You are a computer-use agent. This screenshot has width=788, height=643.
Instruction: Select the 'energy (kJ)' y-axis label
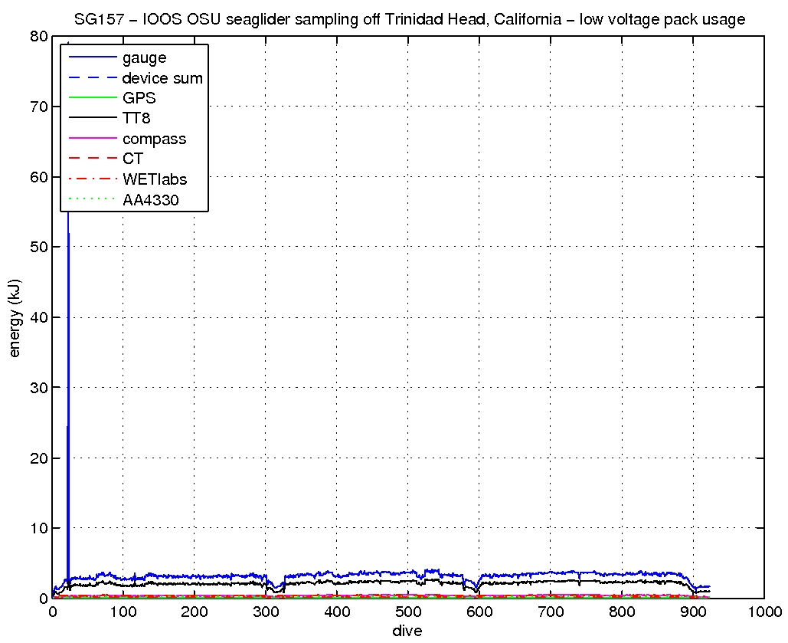coord(15,317)
